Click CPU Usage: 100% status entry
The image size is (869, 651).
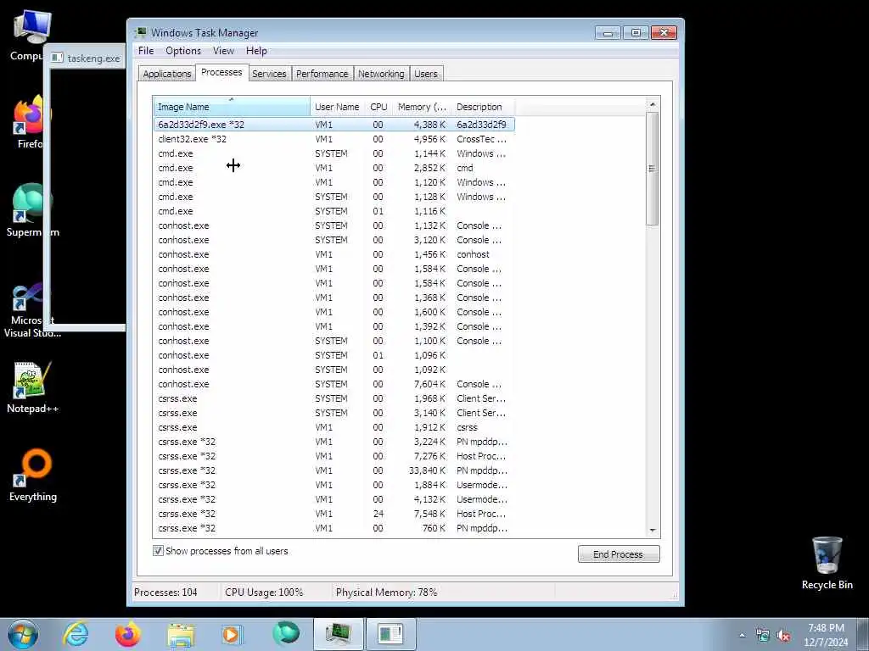point(264,592)
